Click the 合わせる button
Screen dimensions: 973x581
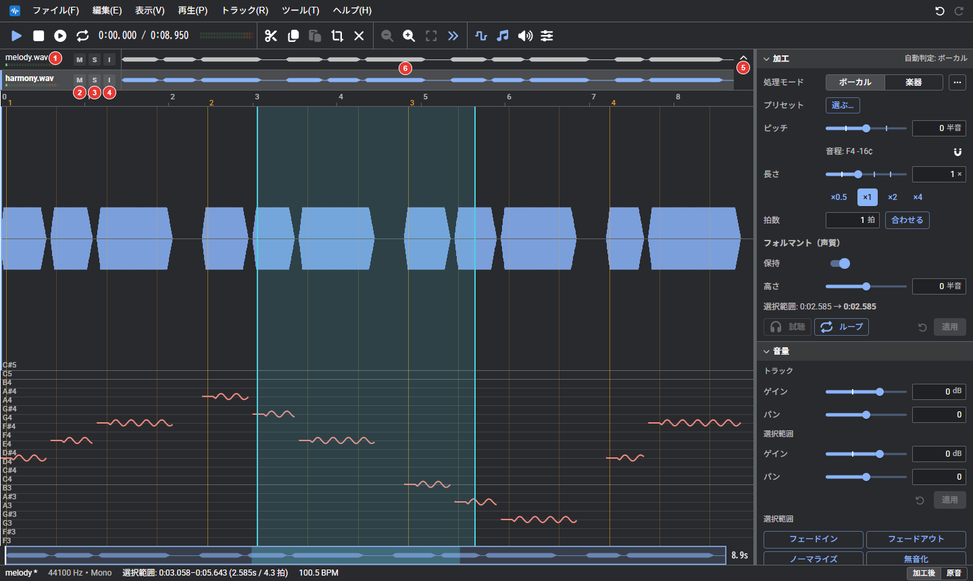pyautogui.click(x=907, y=220)
